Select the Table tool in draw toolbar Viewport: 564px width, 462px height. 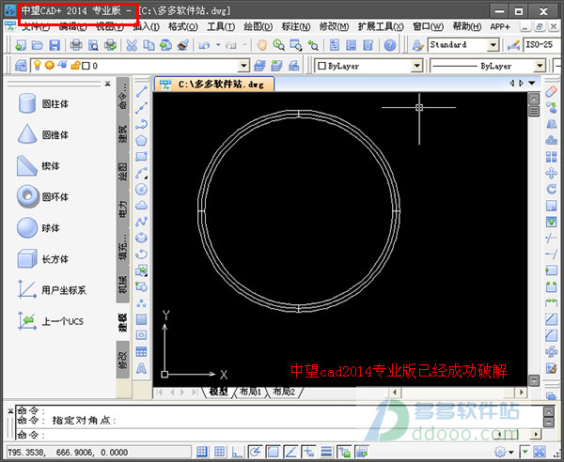pyautogui.click(x=141, y=352)
